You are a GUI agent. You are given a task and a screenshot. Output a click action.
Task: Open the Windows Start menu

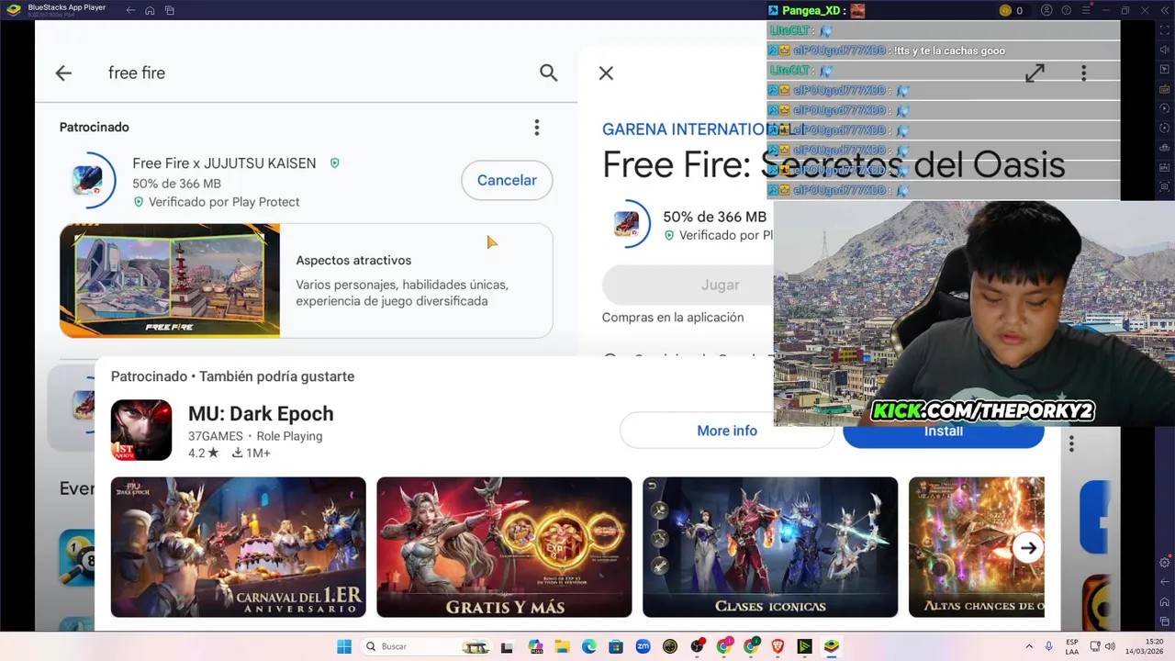coord(344,646)
